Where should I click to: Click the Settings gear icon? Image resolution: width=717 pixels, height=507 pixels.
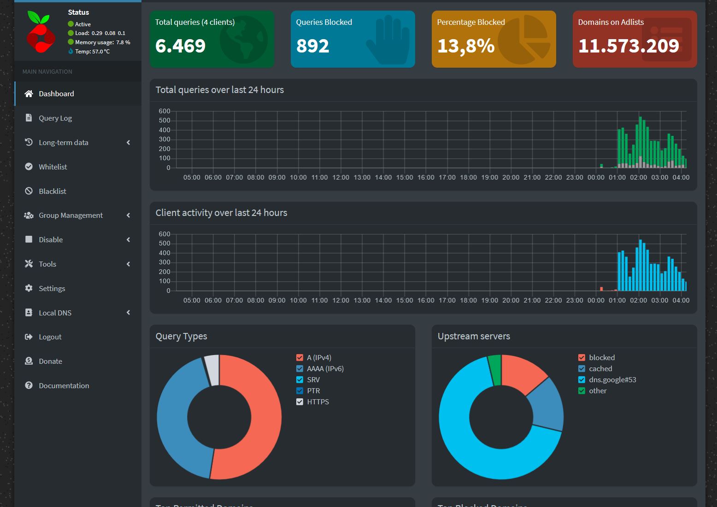tap(29, 288)
